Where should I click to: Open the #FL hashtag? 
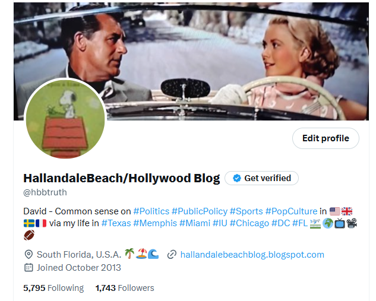(x=300, y=223)
